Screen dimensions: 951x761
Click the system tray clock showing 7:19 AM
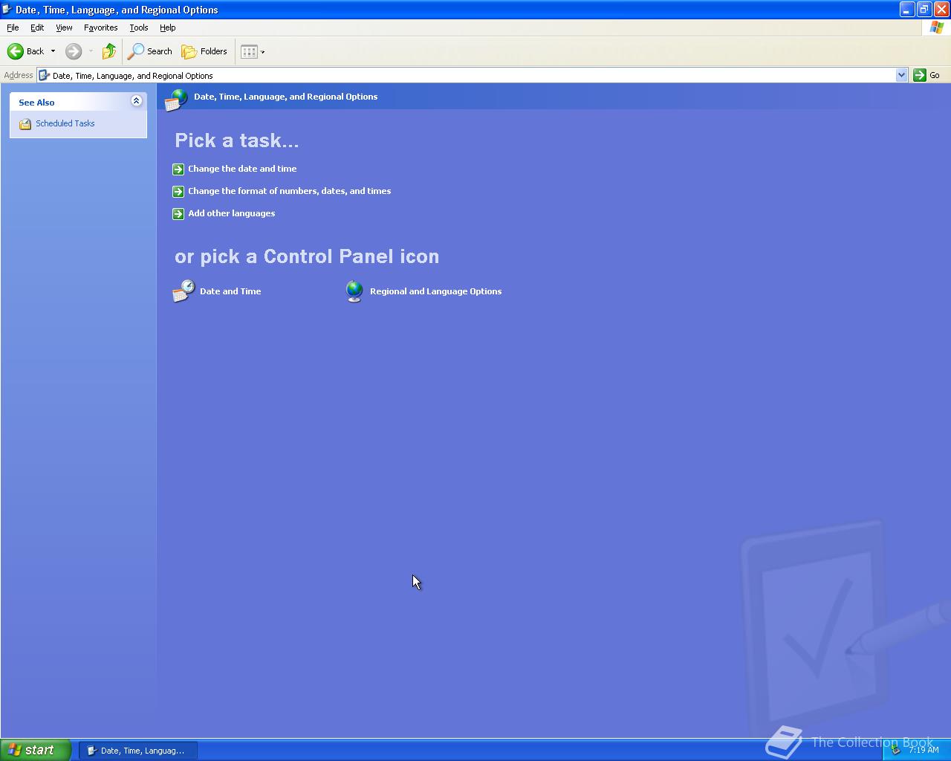click(x=924, y=750)
